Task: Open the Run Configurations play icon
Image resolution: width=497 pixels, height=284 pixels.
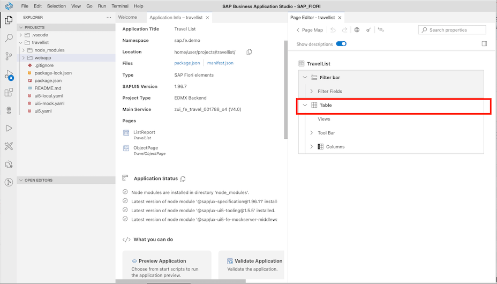Action: (x=9, y=128)
